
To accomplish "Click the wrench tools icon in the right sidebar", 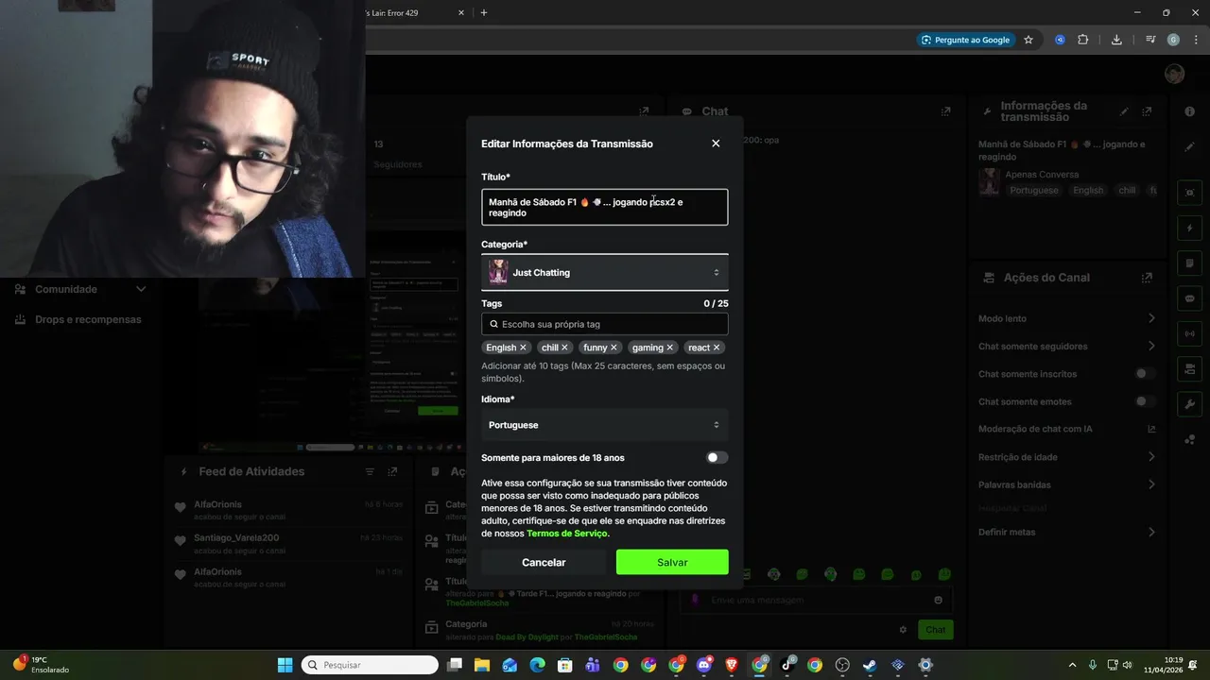I will 1189,404.
